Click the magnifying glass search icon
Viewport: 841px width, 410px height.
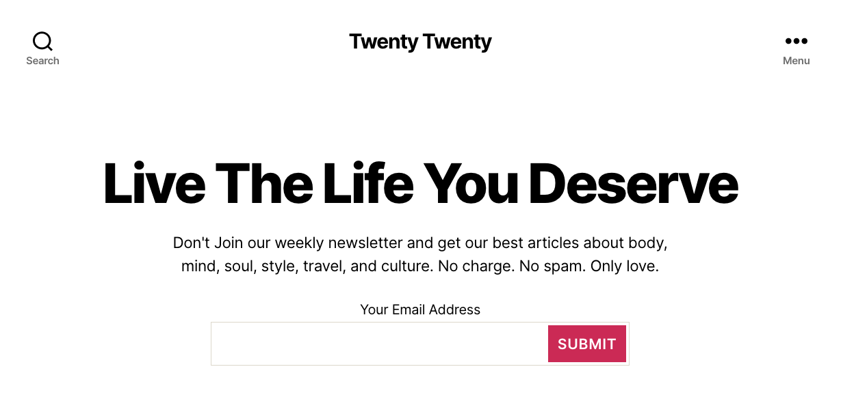click(42, 41)
